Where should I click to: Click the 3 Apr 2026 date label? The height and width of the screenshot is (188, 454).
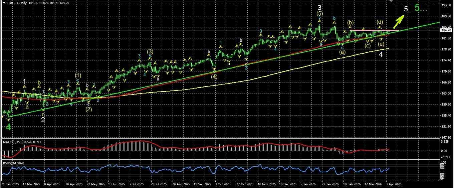394,184
